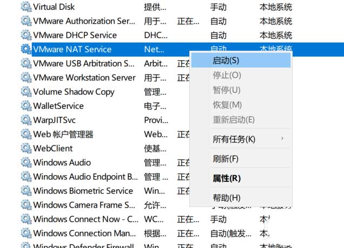Click 手动 startup type of Windows Connect Now
The image size is (344, 248).
[219, 219]
